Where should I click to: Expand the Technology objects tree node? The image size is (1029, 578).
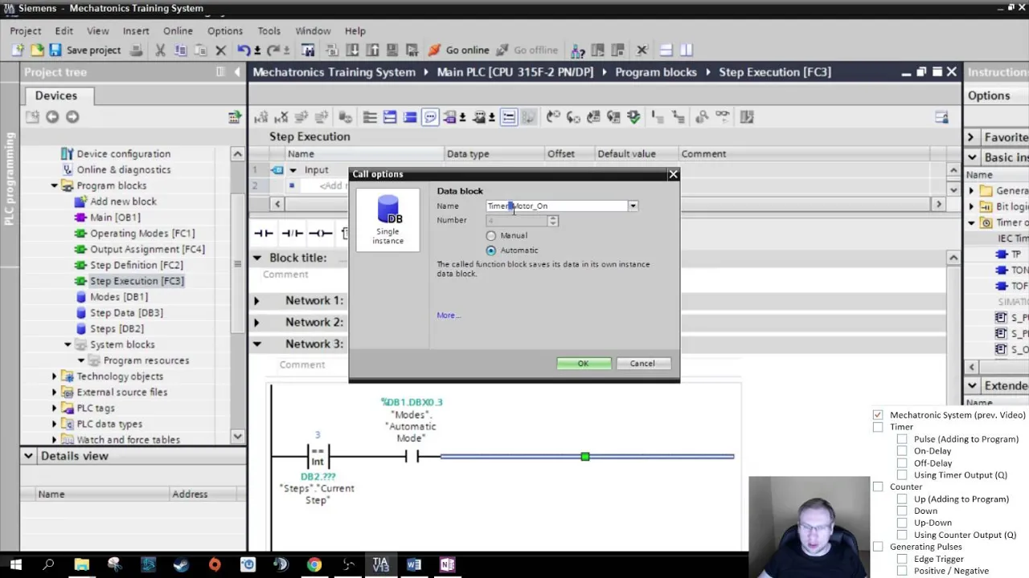click(55, 377)
